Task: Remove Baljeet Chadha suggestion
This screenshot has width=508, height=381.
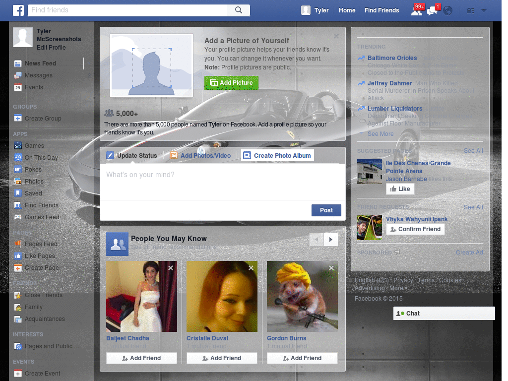Action: (171, 268)
